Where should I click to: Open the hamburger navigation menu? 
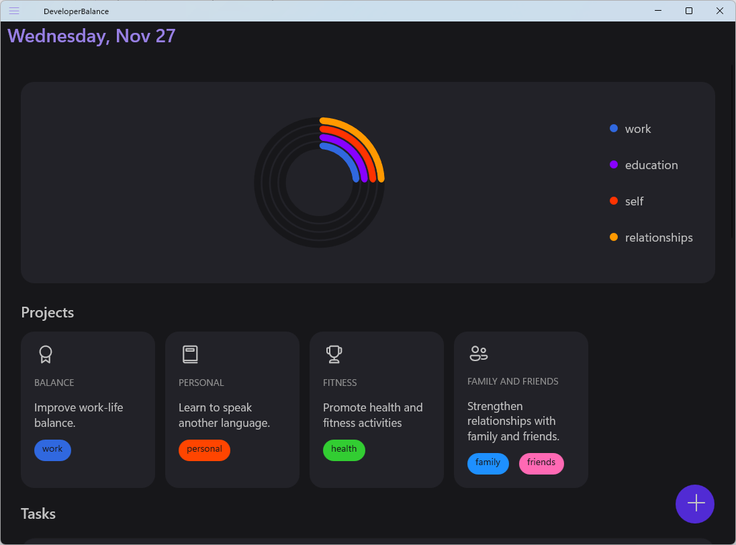click(13, 11)
